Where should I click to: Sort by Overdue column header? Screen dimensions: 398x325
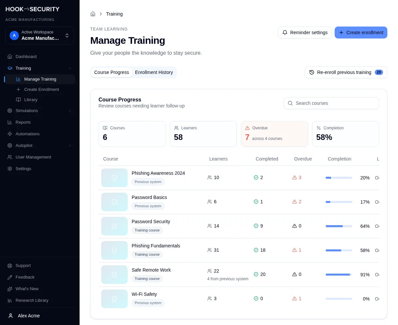click(x=303, y=159)
